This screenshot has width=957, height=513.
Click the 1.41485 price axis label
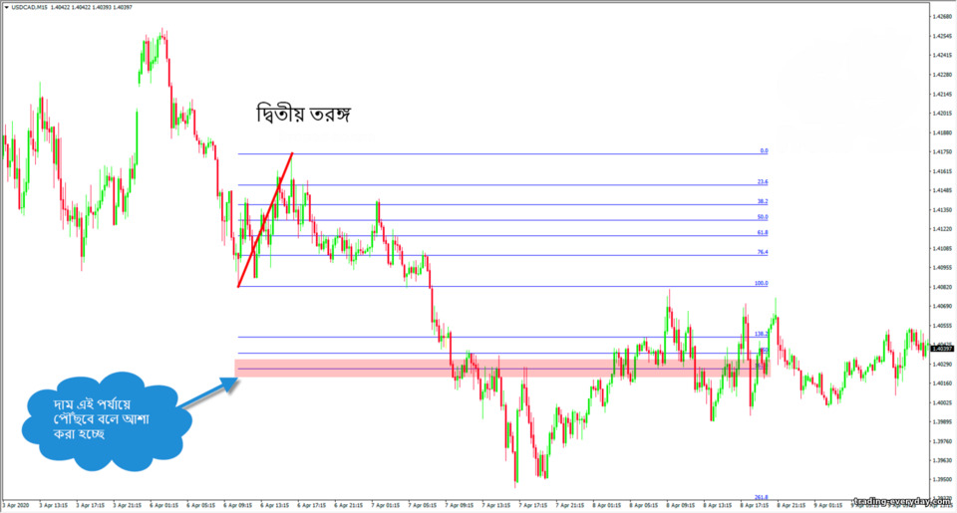[x=942, y=190]
